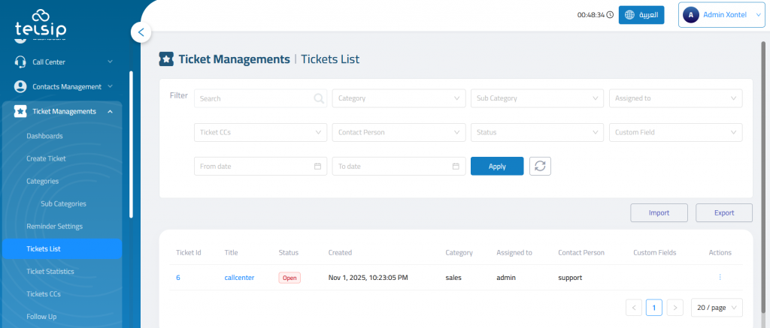Click the refresh filter icon button
The width and height of the screenshot is (770, 328).
540,166
